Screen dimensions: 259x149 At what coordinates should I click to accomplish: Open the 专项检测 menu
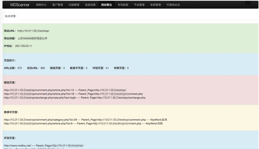point(123,5)
